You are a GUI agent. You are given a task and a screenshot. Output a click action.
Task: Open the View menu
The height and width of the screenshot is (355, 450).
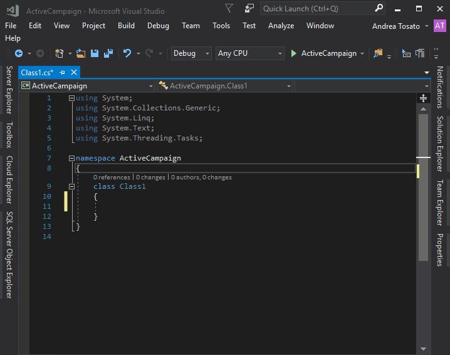pyautogui.click(x=61, y=26)
